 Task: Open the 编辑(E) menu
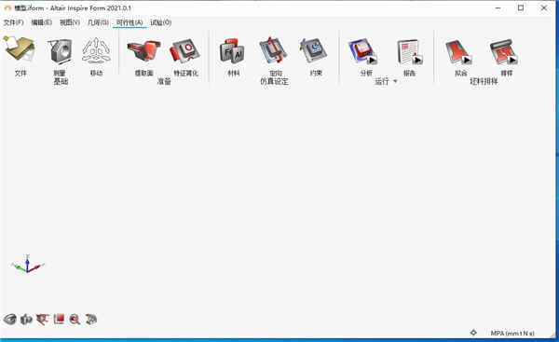point(41,22)
